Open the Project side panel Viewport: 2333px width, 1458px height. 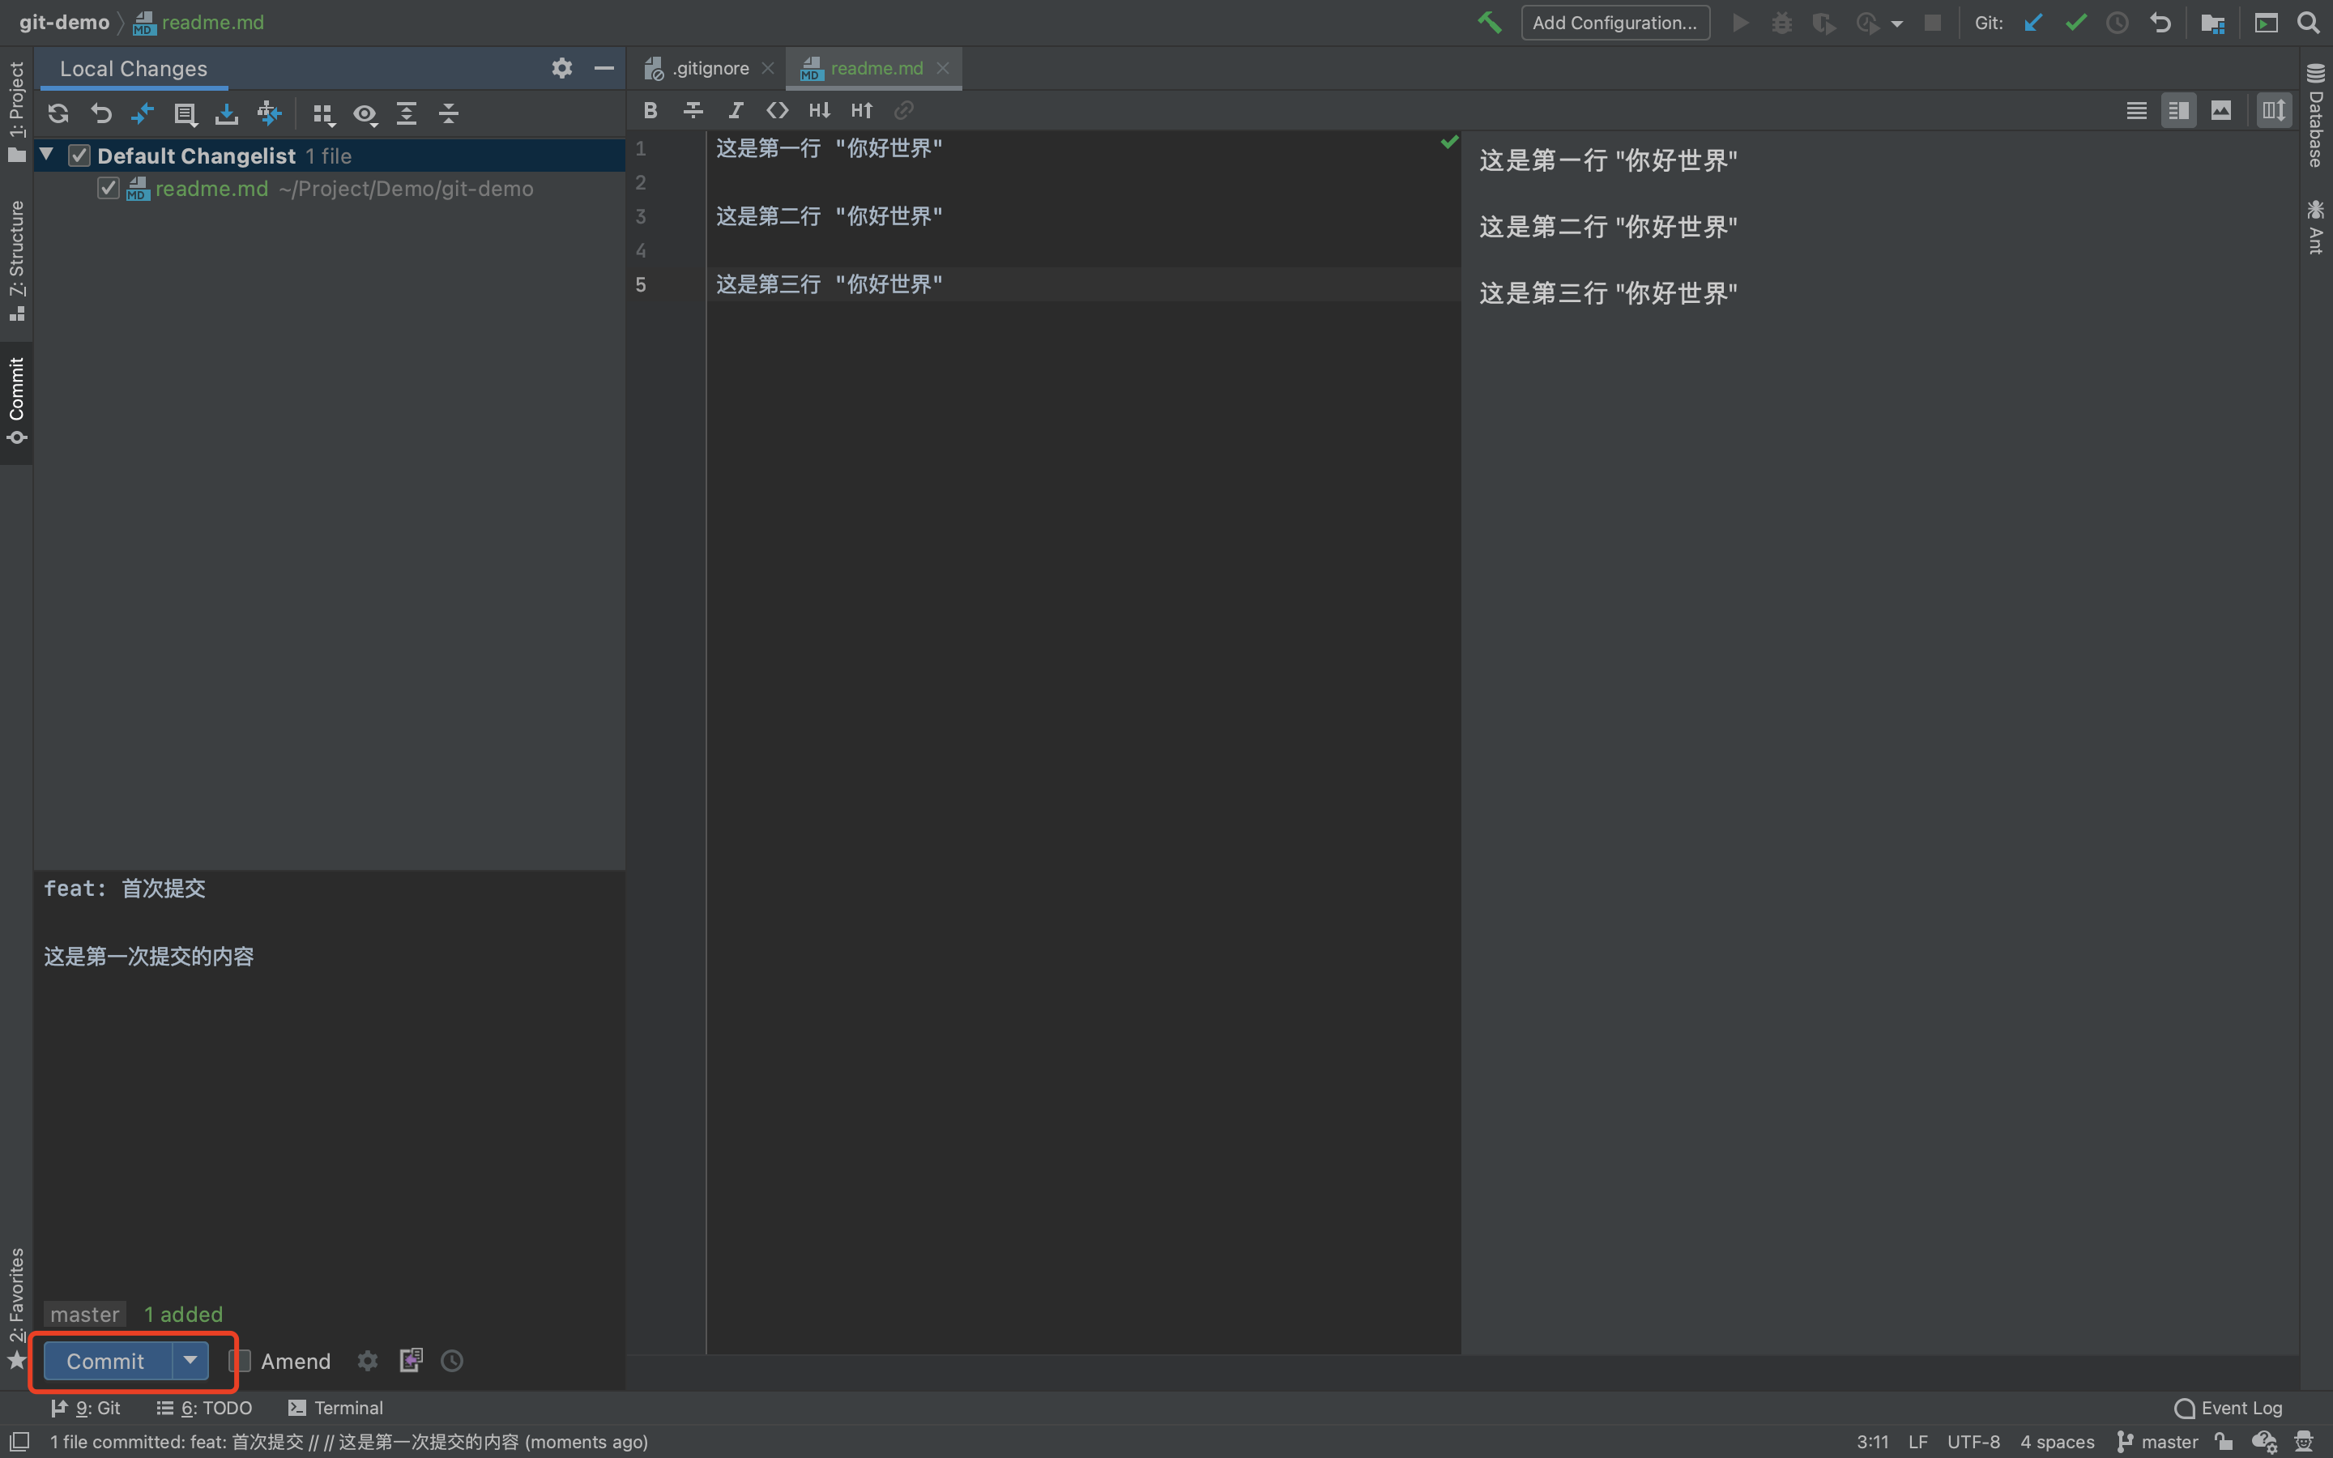[x=16, y=112]
